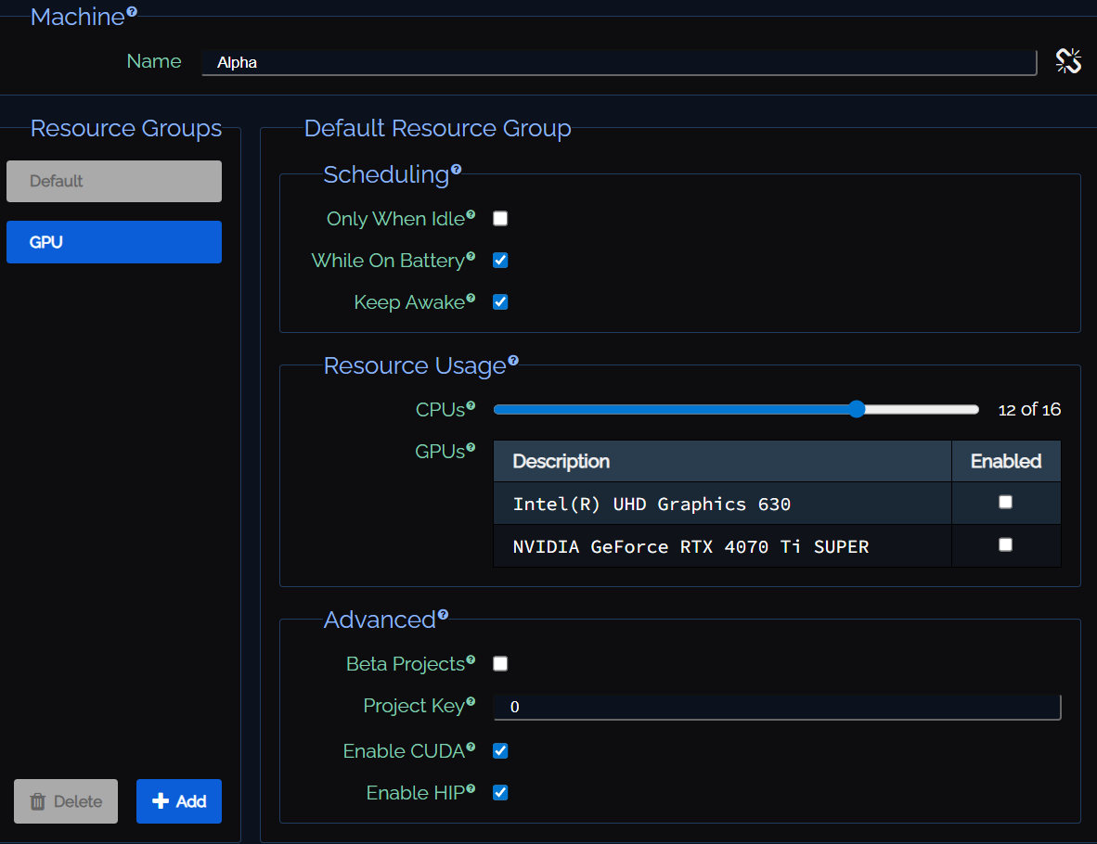Click the Machine Name input field
1097x844 pixels.
coord(618,62)
